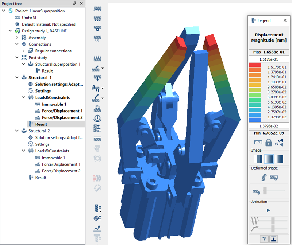292x245 pixels.
Task: Click the ruler units icon in Legend
Action: click(258, 142)
